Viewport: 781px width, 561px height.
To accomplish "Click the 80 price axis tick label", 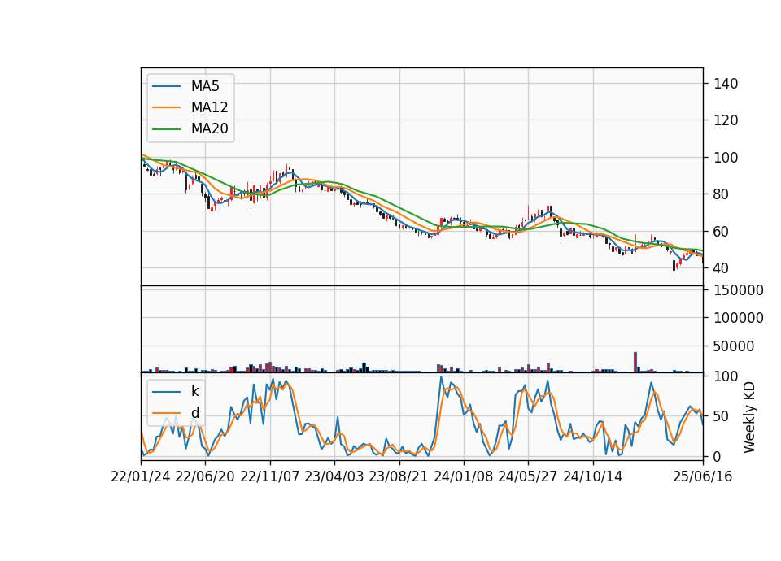I will (x=722, y=194).
